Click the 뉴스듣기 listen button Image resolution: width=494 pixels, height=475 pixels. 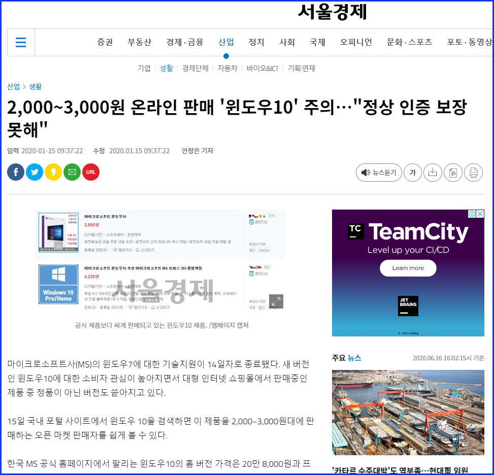pos(379,173)
